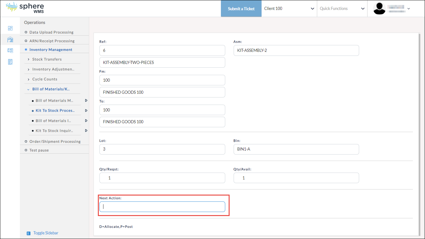Click the Toggle Sidebar icon

click(x=29, y=233)
